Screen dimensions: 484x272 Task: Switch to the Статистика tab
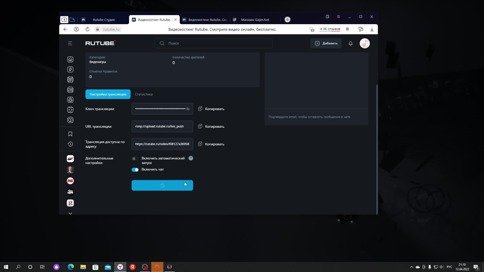tap(144, 94)
